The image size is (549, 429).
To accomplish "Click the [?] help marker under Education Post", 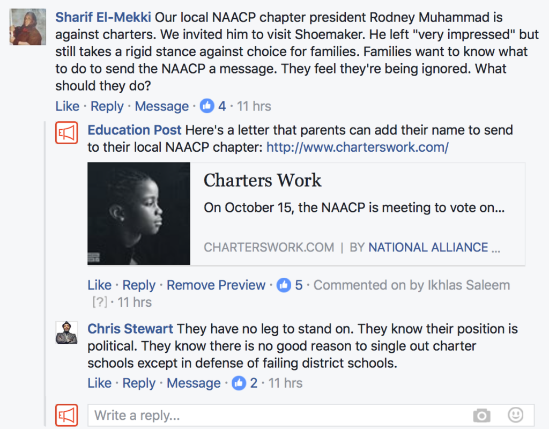I will (100, 302).
